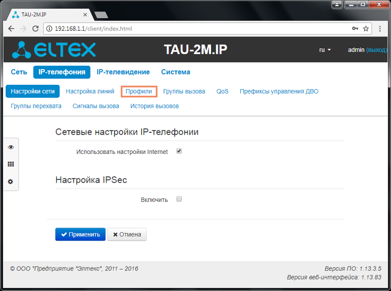Click the Настройка IPSec heading
391x291 pixels.
[91, 180]
